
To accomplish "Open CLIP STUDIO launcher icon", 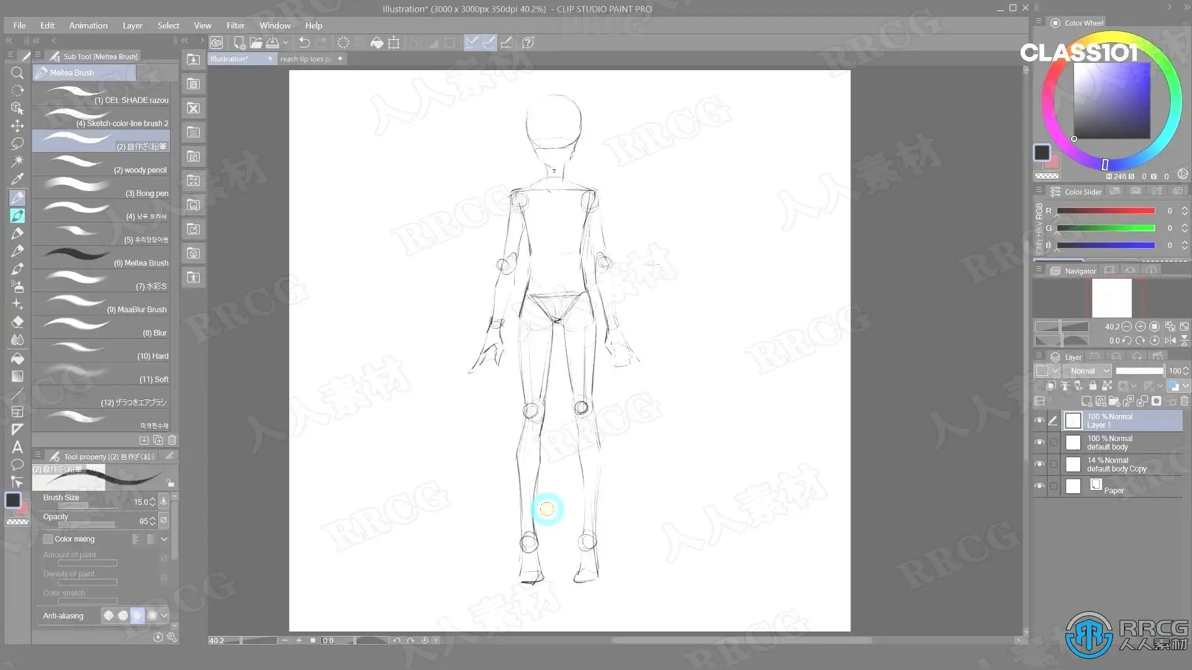I will click(x=216, y=43).
